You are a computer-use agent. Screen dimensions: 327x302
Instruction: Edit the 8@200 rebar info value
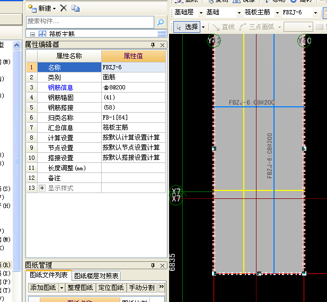coord(134,87)
